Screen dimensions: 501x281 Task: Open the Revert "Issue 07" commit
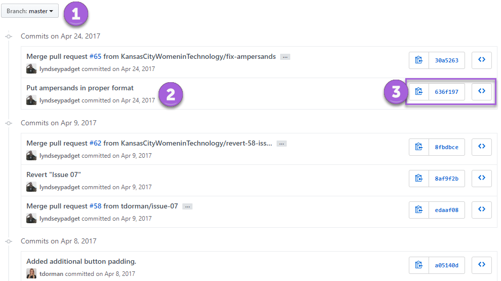(54, 175)
